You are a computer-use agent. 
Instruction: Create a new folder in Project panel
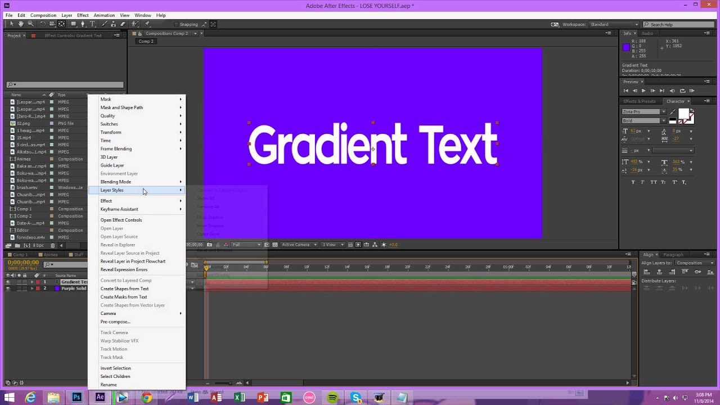click(17, 245)
